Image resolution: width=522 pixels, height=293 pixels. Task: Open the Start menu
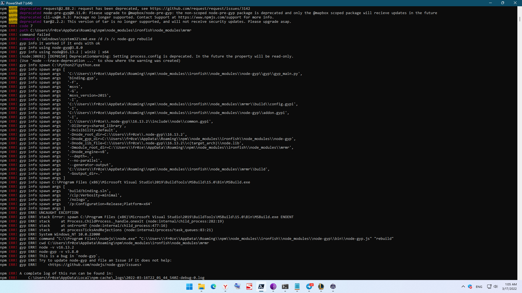189,287
